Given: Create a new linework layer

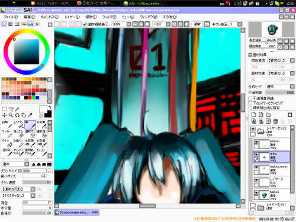Looking at the screenshot, I should (261, 114).
